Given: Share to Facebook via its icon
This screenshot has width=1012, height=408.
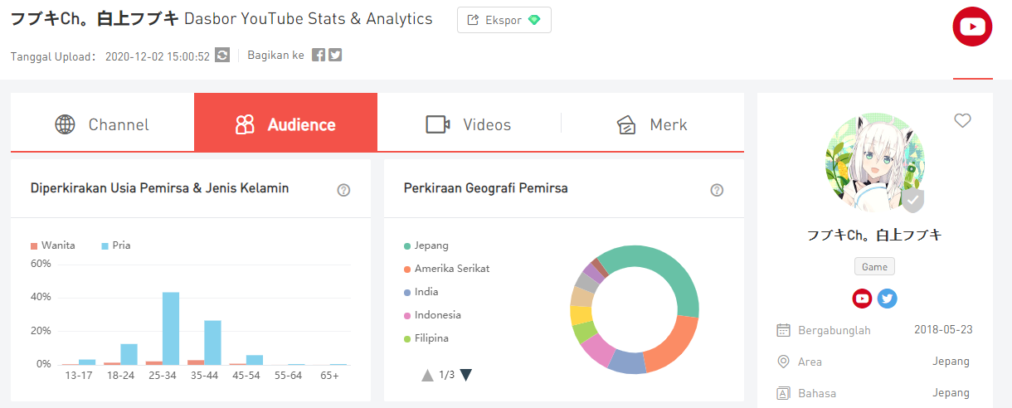Looking at the screenshot, I should tap(319, 56).
